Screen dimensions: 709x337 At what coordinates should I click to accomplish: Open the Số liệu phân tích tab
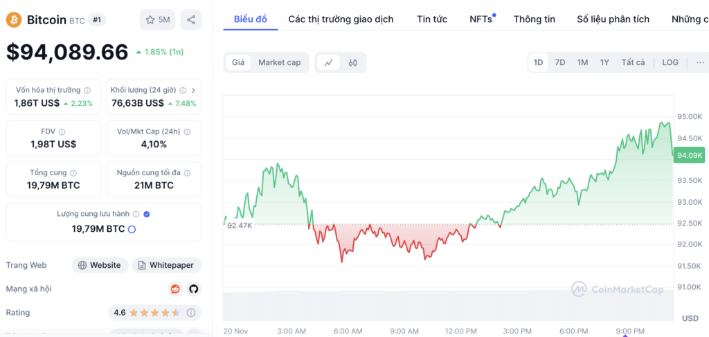(613, 19)
